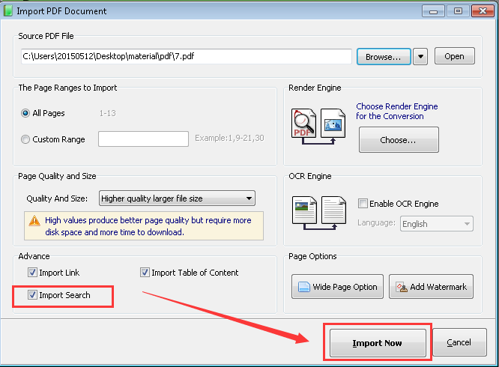This screenshot has width=499, height=367.
Task: Click the yellow warning triangle icon
Action: point(34,220)
